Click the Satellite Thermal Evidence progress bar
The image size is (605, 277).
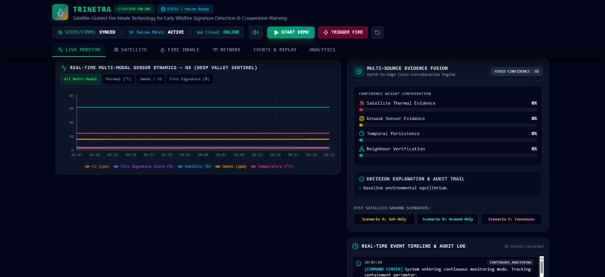(x=447, y=110)
